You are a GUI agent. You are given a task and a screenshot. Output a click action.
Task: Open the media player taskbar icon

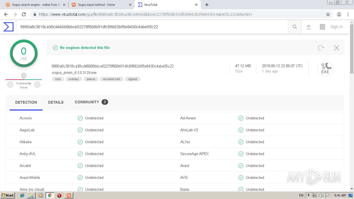pyautogui.click(x=41, y=195)
